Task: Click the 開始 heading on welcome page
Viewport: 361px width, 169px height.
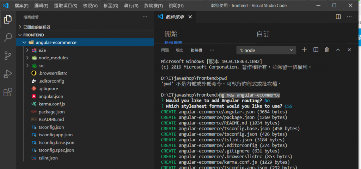Action: 171,34
